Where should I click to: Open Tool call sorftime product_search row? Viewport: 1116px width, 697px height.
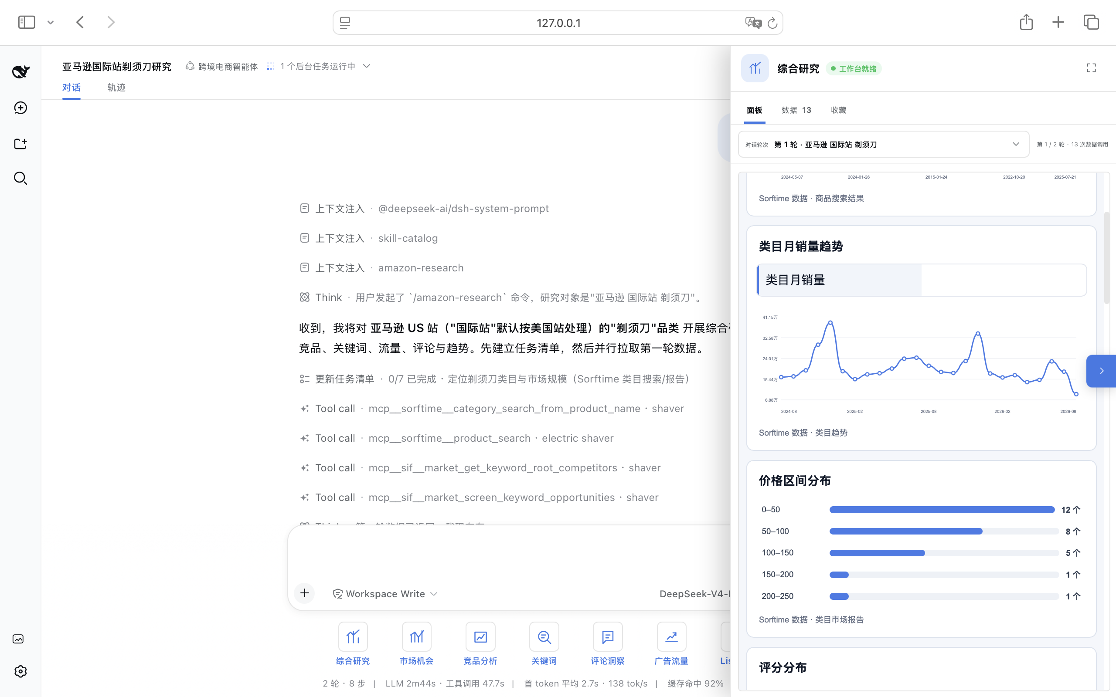[x=456, y=438]
